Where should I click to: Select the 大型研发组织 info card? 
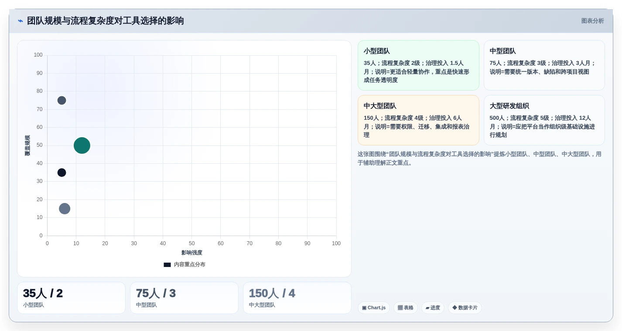544,120
